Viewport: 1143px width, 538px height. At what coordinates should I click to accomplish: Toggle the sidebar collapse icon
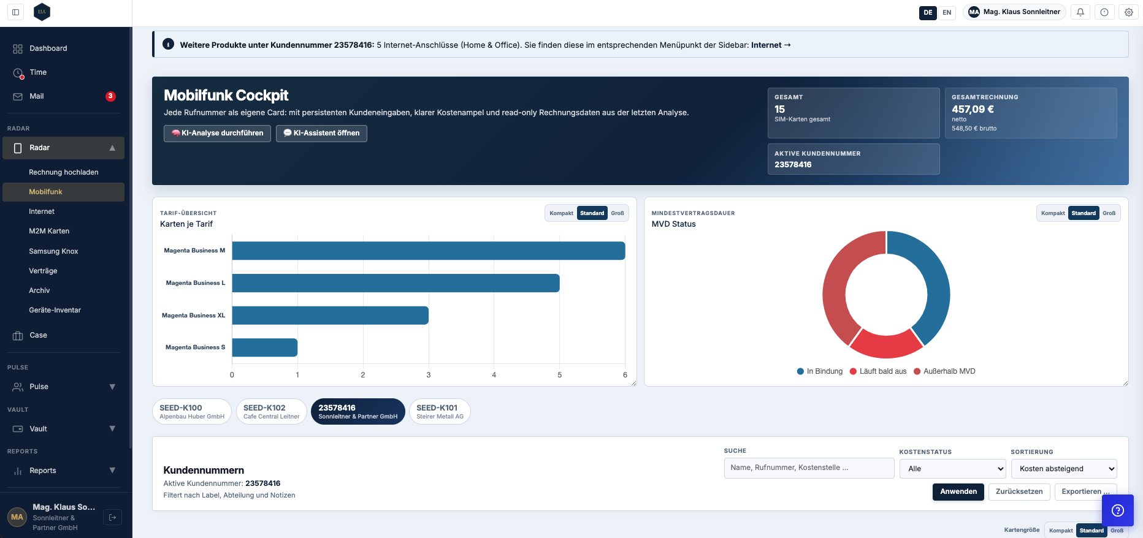point(16,12)
